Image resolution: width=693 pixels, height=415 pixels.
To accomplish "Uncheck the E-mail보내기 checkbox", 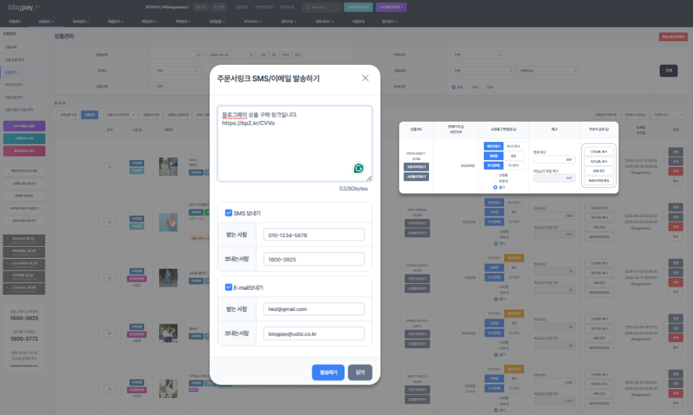I will point(229,287).
